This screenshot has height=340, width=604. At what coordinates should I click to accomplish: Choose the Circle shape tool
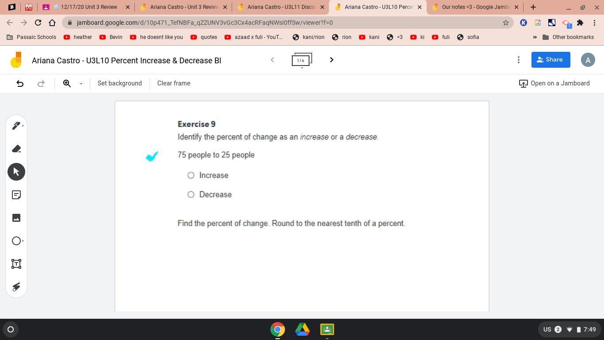click(16, 241)
